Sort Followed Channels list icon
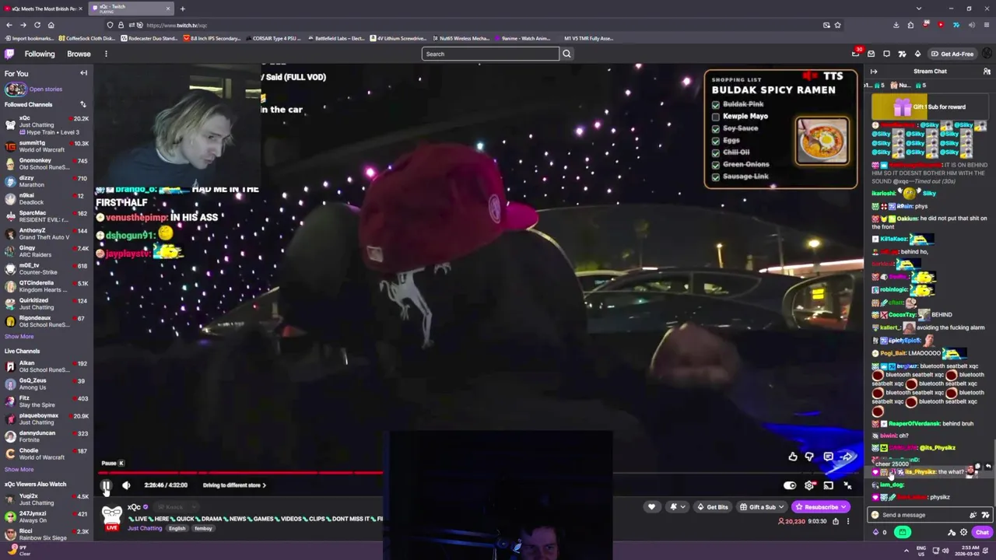Viewport: 996px width, 560px height. pyautogui.click(x=83, y=104)
